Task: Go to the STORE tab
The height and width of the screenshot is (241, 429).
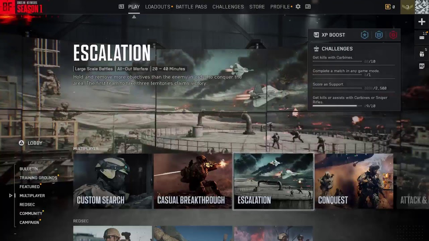Action: tap(257, 7)
